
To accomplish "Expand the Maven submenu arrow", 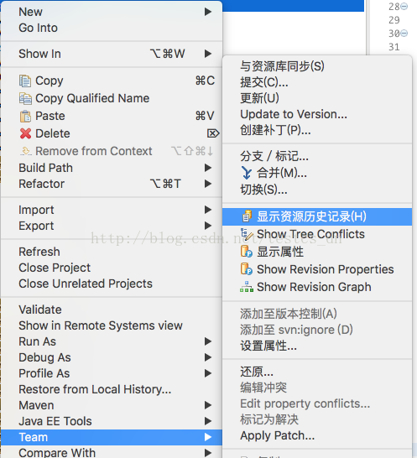I will pos(208,405).
